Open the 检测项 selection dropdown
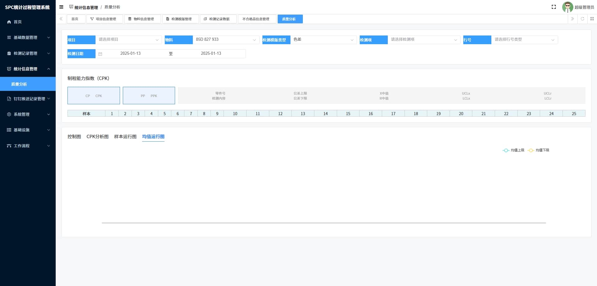This screenshot has width=597, height=286. click(x=424, y=40)
